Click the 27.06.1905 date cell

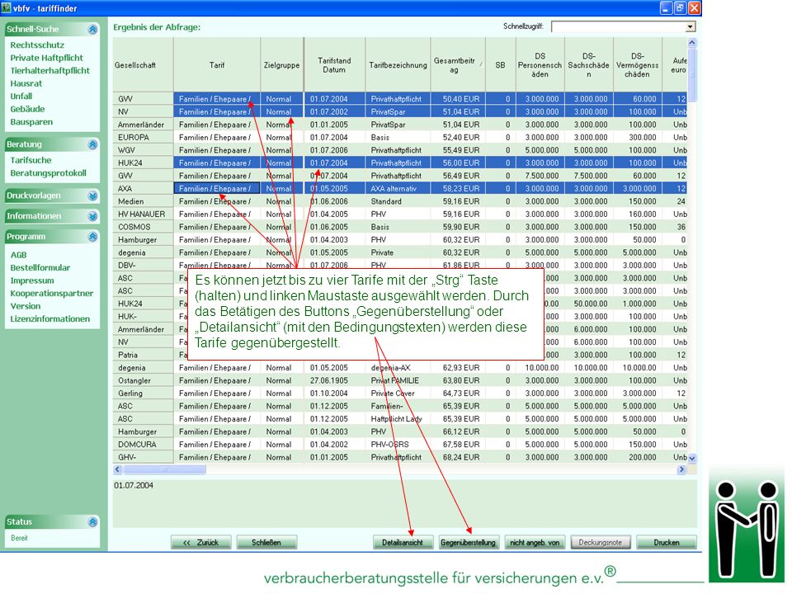(334, 380)
